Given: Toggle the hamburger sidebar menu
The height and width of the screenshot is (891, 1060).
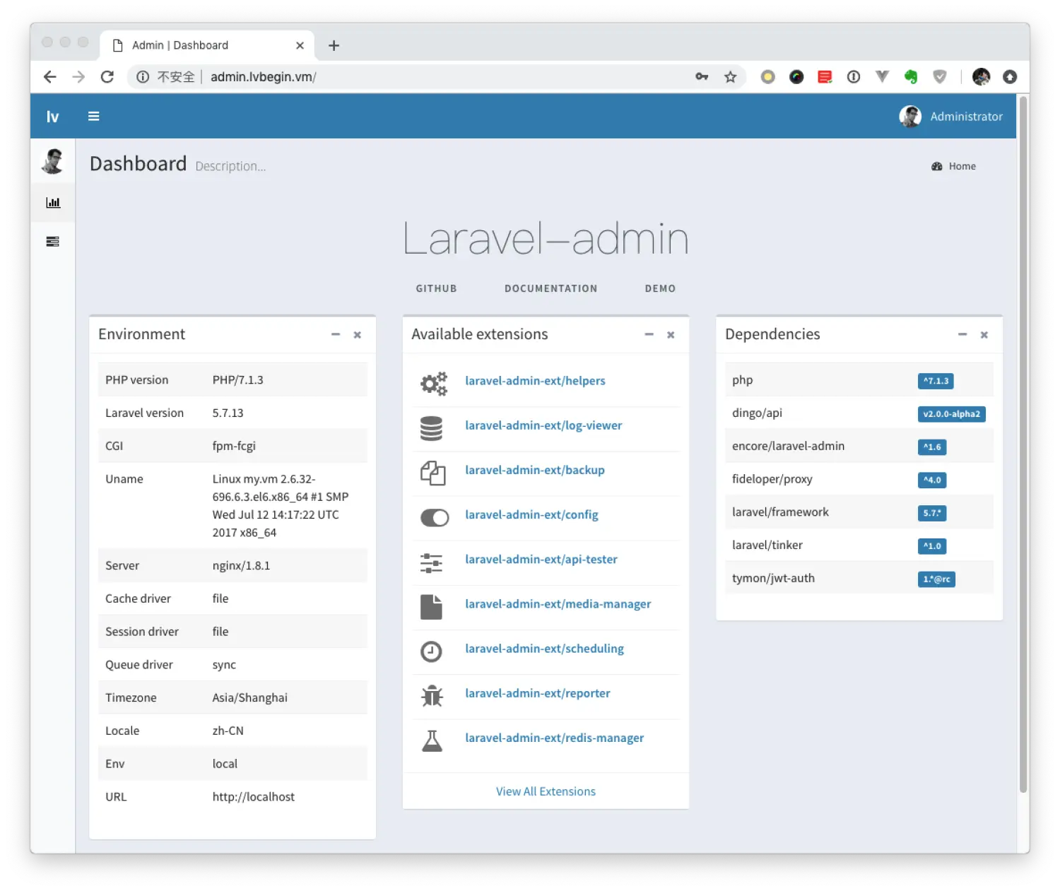Looking at the screenshot, I should 93,116.
